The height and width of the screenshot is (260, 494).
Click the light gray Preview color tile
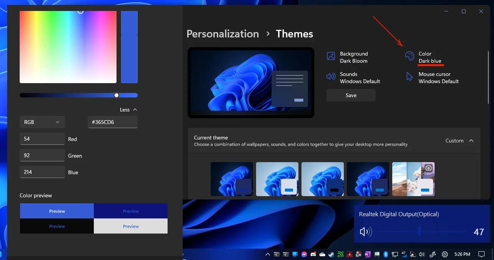click(130, 226)
